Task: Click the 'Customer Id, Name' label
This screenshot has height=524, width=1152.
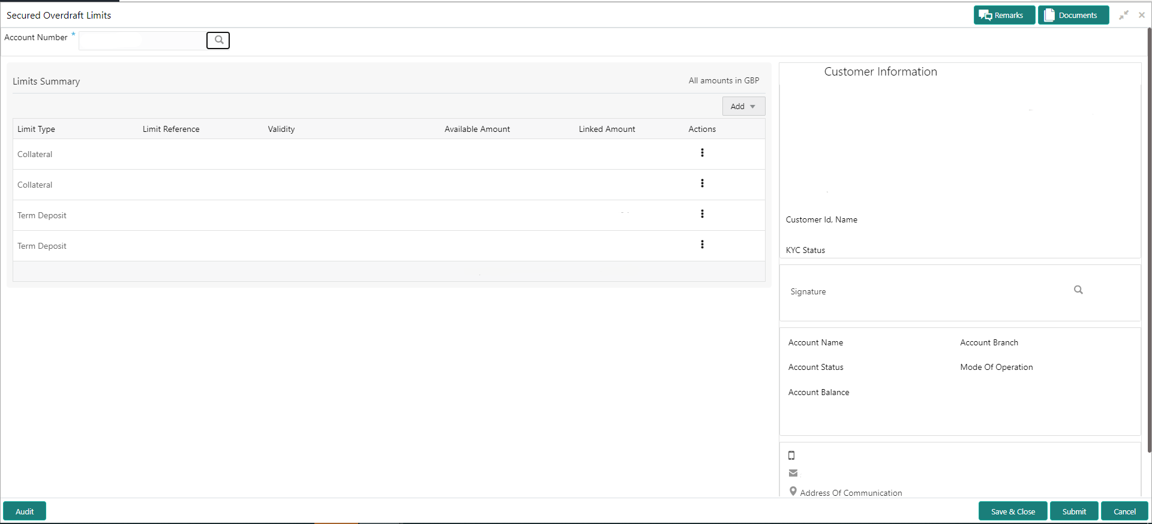Action: click(821, 220)
